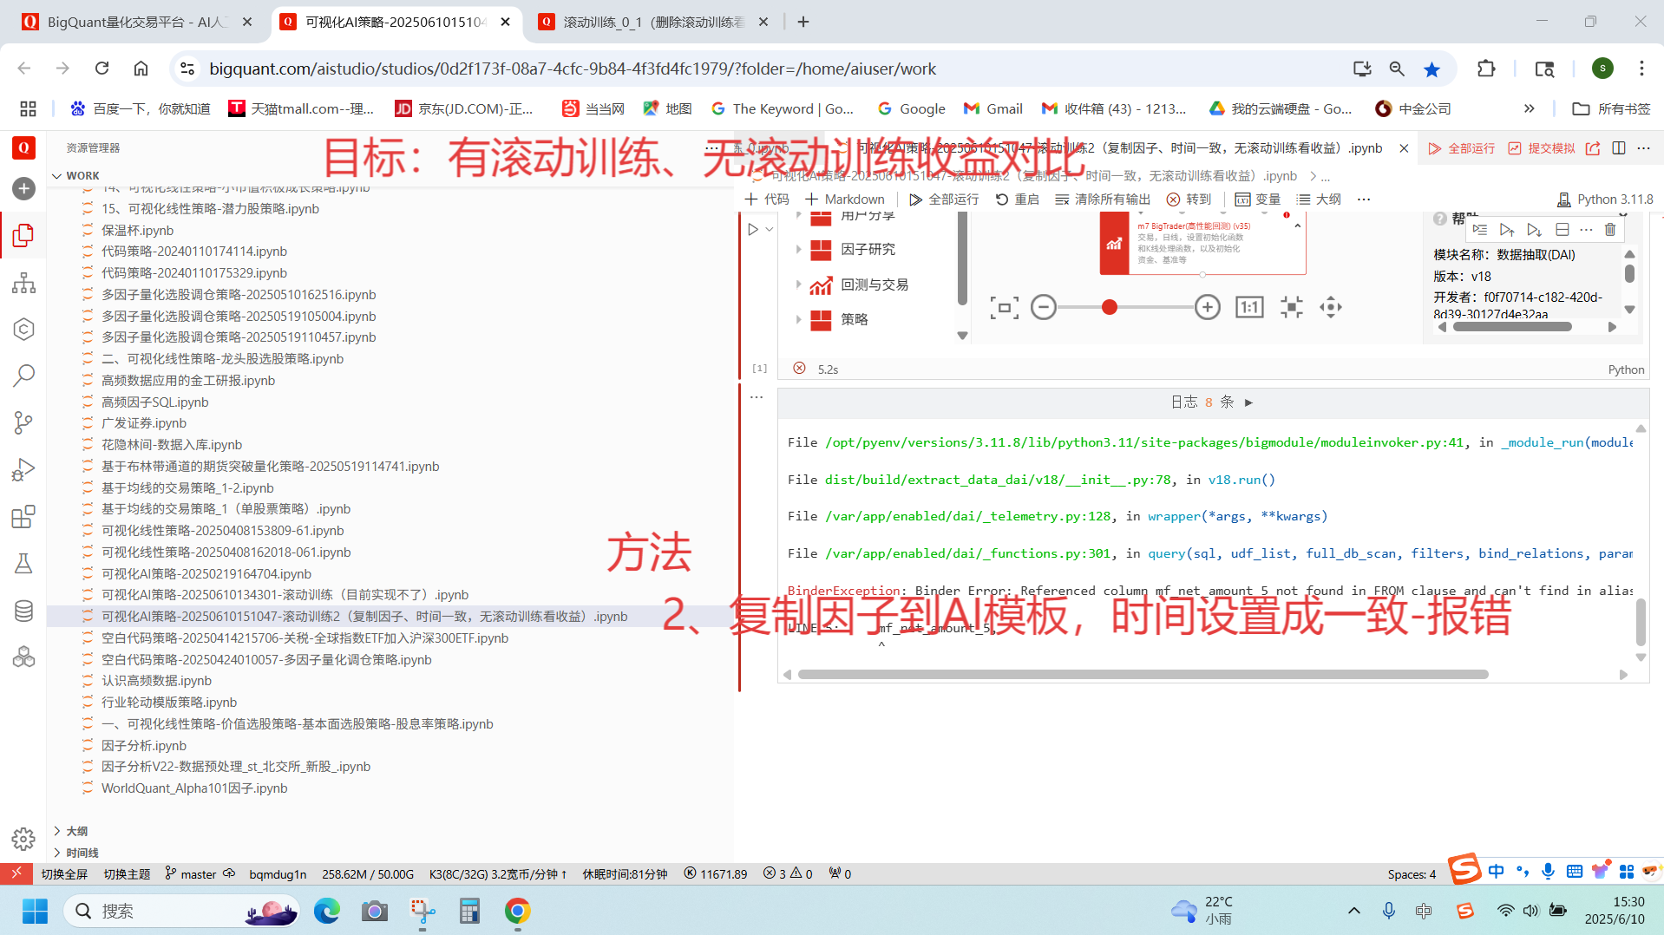Open the Source Control sidebar icon
Screen dimensions: 1664x935
[23, 422]
